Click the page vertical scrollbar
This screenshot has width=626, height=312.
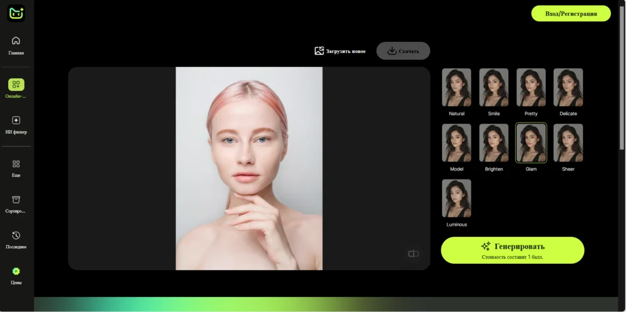coord(622,75)
